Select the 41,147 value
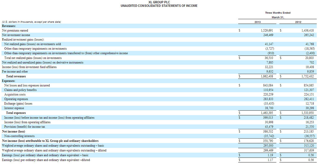This screenshot has width=318, height=164. pos(269,44)
